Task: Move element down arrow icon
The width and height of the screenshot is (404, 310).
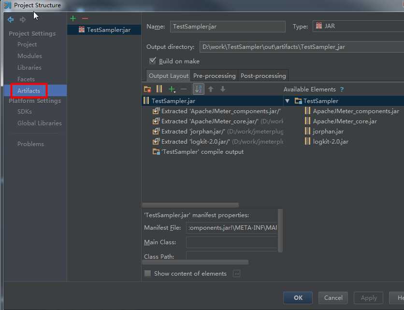Action: pyautogui.click(x=223, y=89)
